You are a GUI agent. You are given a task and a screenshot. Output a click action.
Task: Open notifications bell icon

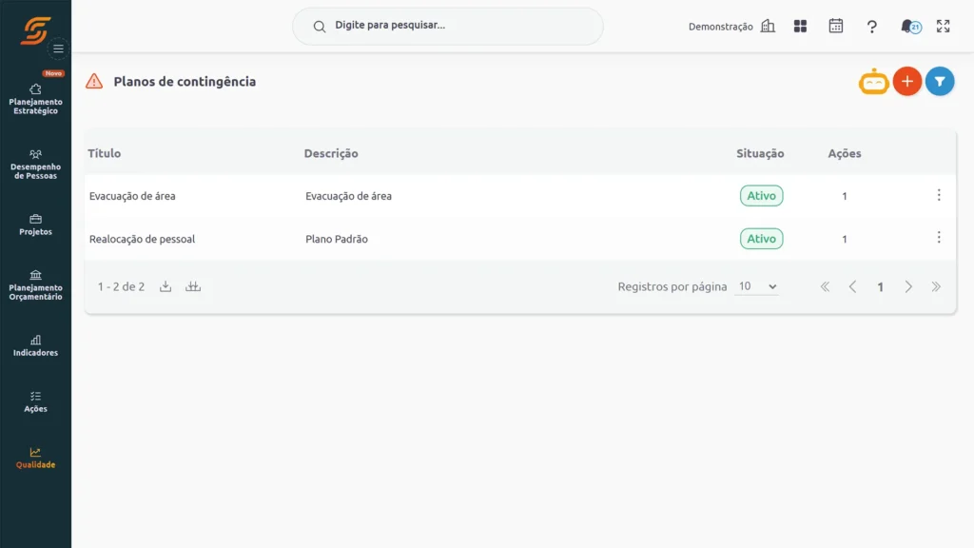910,26
